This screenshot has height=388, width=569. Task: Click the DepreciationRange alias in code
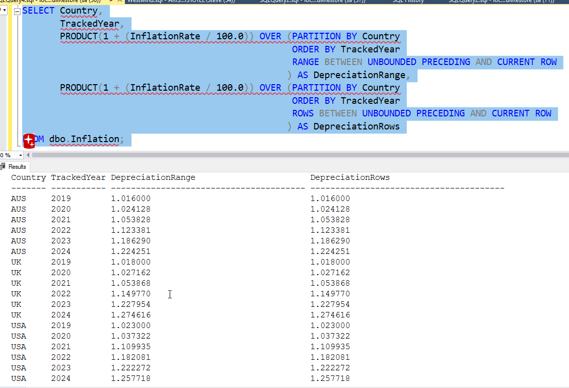(x=359, y=75)
